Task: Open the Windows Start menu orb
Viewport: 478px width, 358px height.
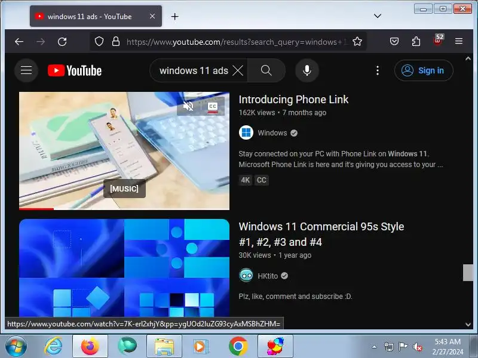Action: pyautogui.click(x=16, y=347)
